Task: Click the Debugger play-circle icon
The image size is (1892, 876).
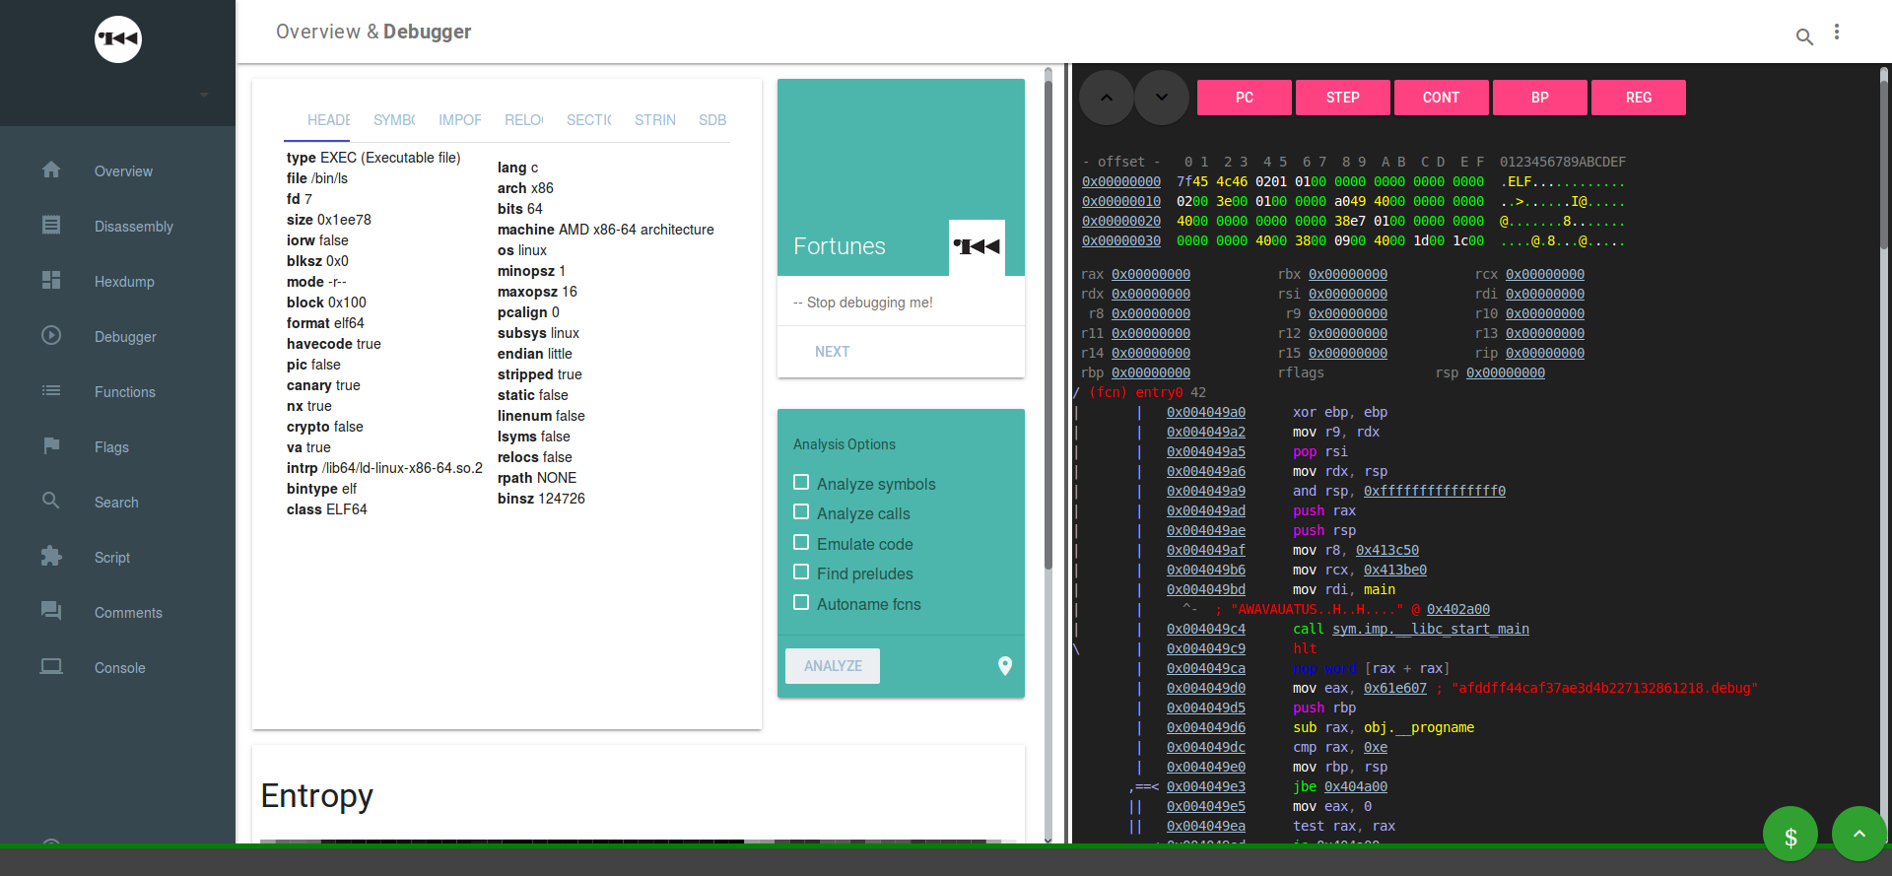Action: 51,335
